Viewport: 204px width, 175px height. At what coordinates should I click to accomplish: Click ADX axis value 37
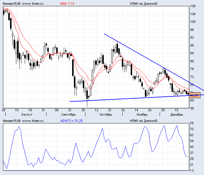pyautogui.click(x=192, y=153)
